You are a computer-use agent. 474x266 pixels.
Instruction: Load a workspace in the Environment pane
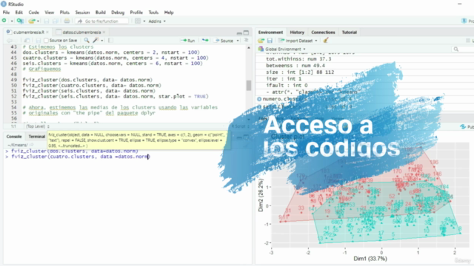(x=261, y=41)
